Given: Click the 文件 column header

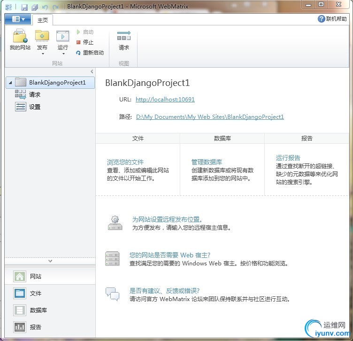Looking at the screenshot, I should tap(138, 138).
